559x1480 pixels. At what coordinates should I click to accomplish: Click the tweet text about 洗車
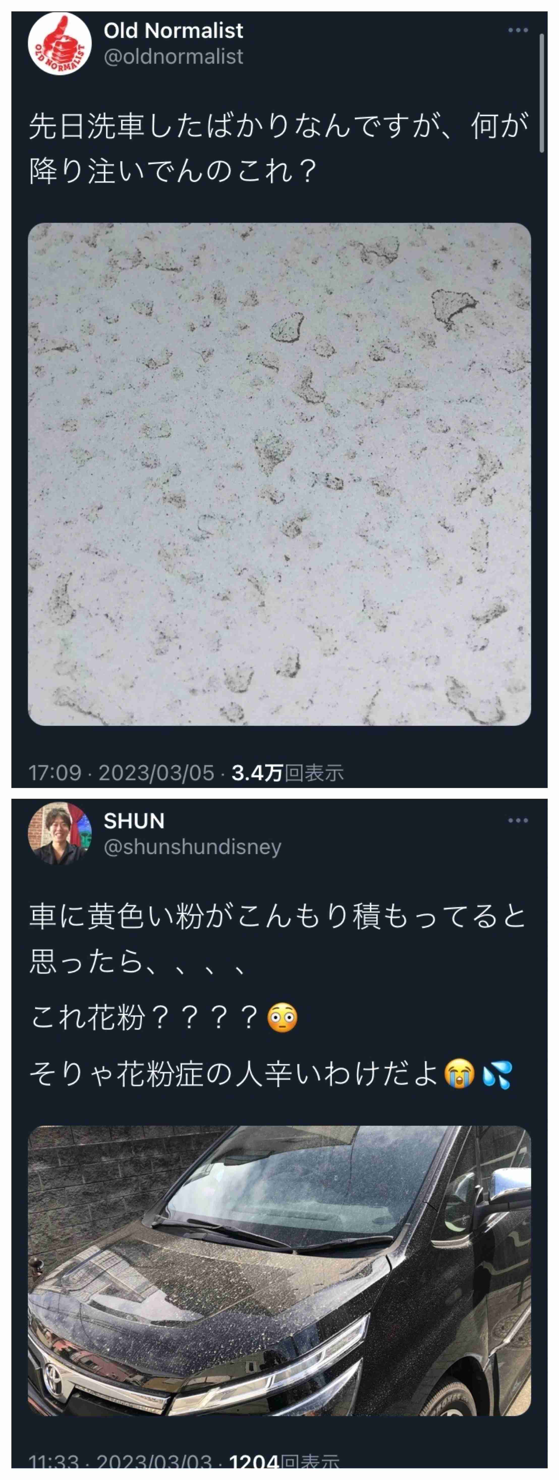[x=278, y=148]
